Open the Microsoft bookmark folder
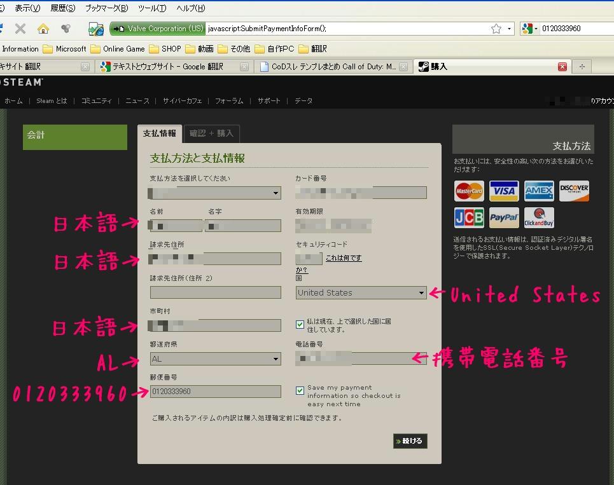Viewport: 614px width, 485px height. coord(65,49)
